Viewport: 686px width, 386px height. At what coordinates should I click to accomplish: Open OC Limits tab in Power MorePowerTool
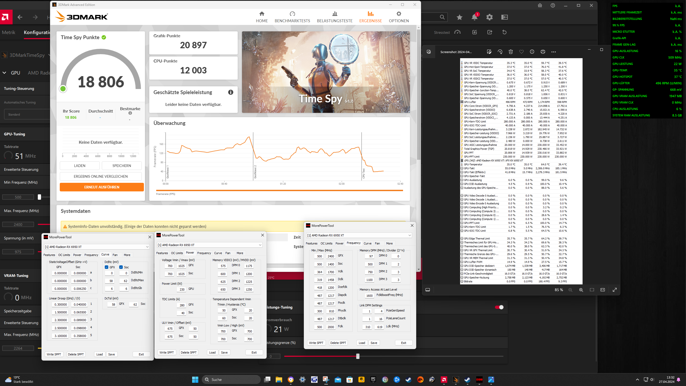pyautogui.click(x=177, y=253)
